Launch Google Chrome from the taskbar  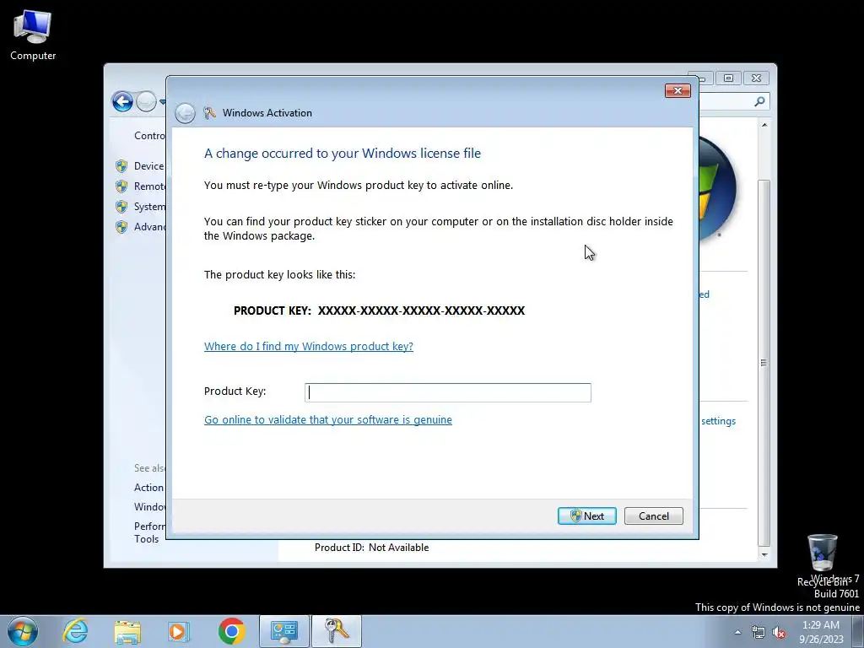pos(231,631)
